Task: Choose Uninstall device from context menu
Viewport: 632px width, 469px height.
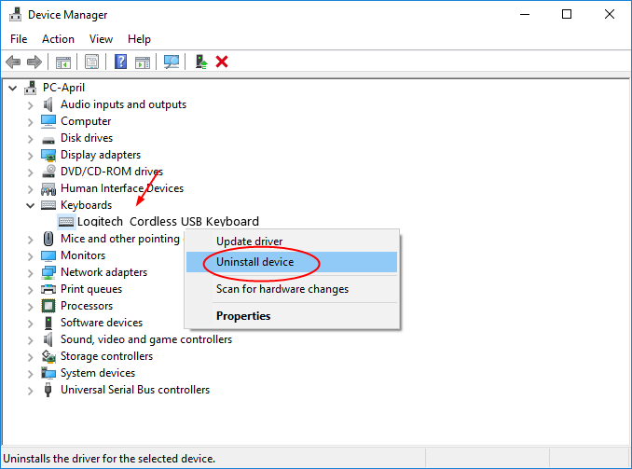Action: 254,262
